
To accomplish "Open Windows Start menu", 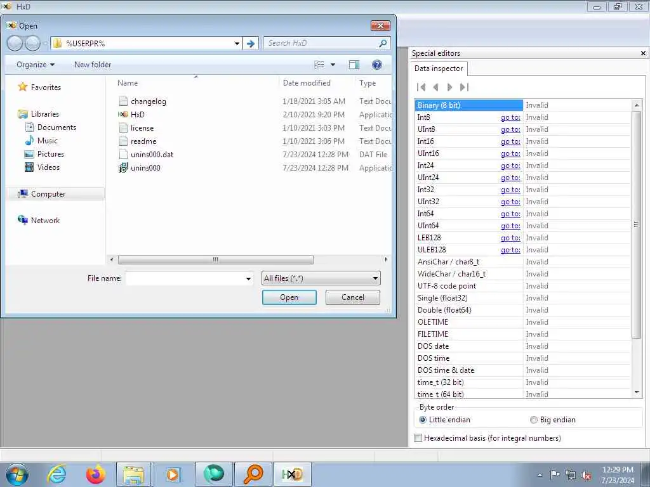I will coord(17,474).
